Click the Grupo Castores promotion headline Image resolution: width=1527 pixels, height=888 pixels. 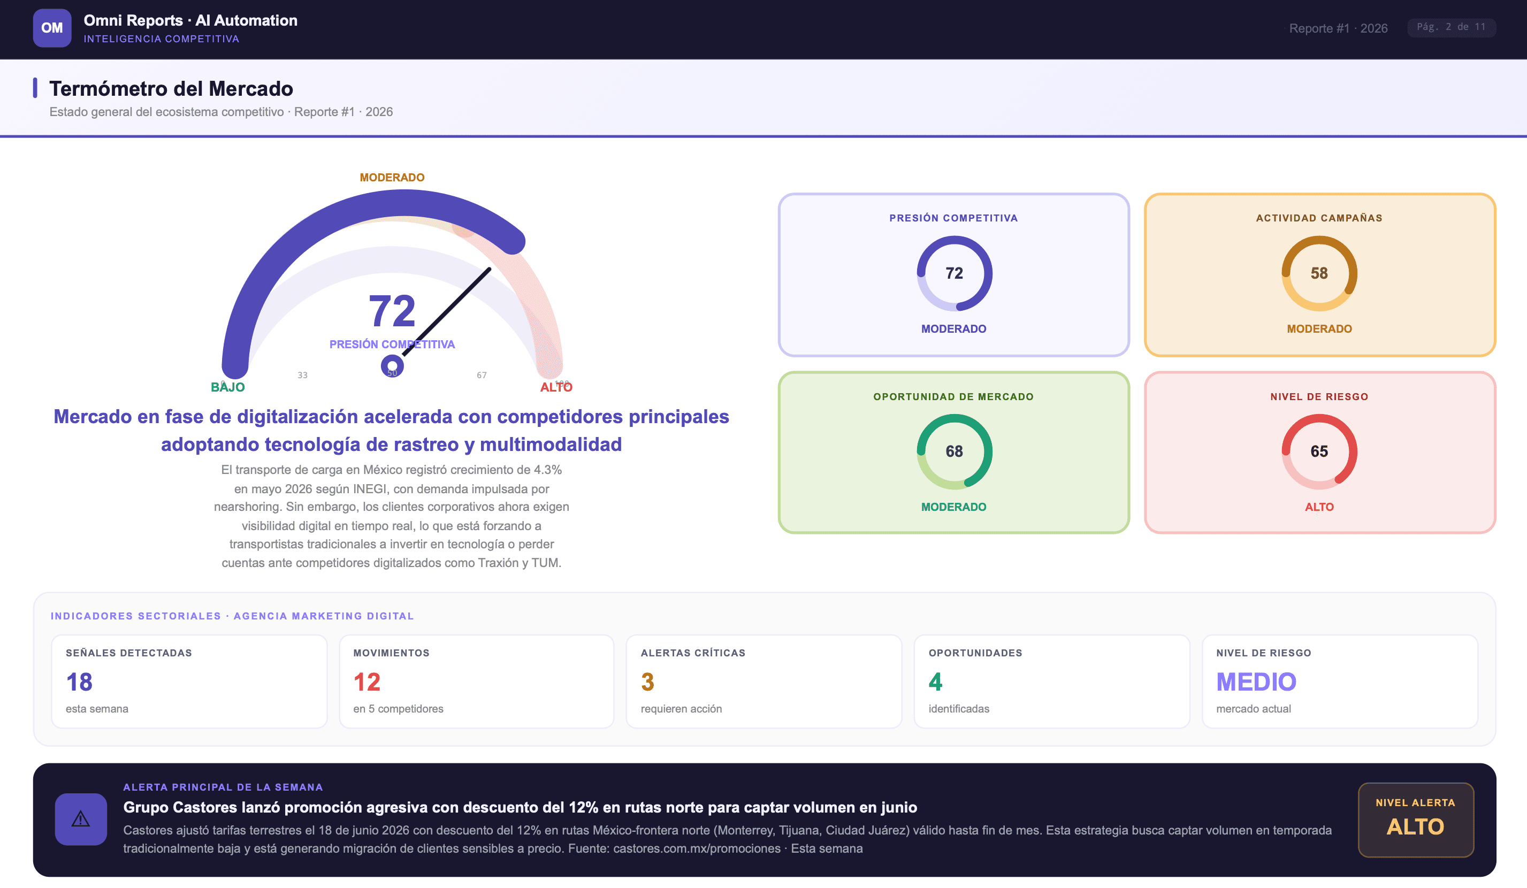520,807
